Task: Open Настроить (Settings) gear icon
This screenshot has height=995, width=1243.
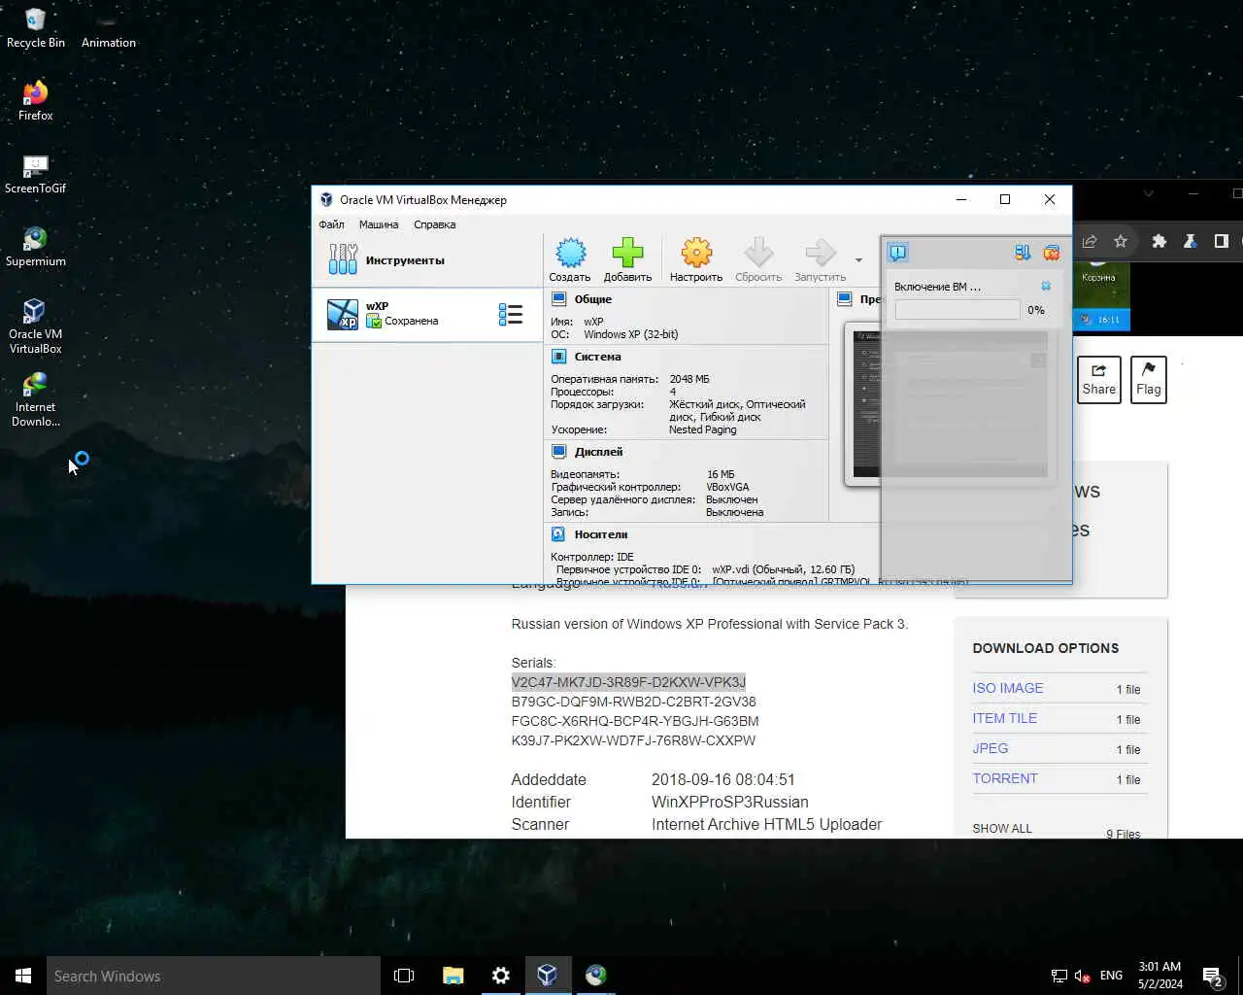Action: 695,259
